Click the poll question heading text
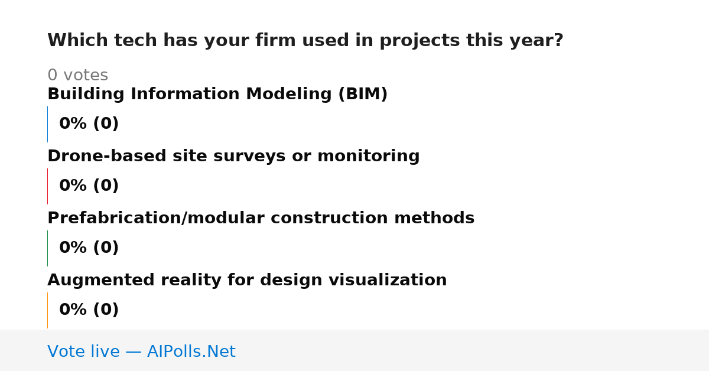The image size is (709, 371). tap(305, 41)
